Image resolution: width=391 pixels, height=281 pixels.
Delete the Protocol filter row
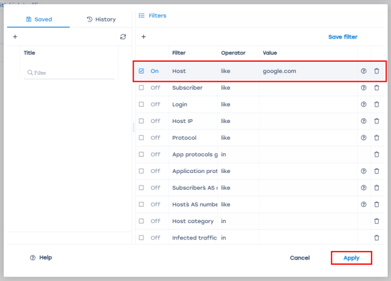(x=377, y=138)
